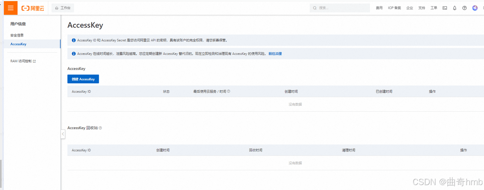Open RAM 访问控制 external link

pyautogui.click(x=23, y=61)
